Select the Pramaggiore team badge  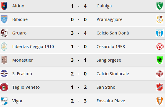[x=160, y=19]
